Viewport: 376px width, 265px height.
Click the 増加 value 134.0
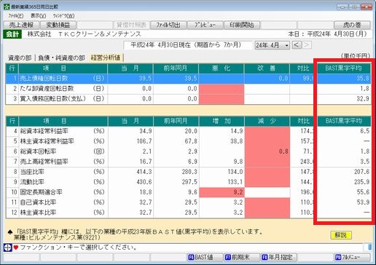coord(235,172)
